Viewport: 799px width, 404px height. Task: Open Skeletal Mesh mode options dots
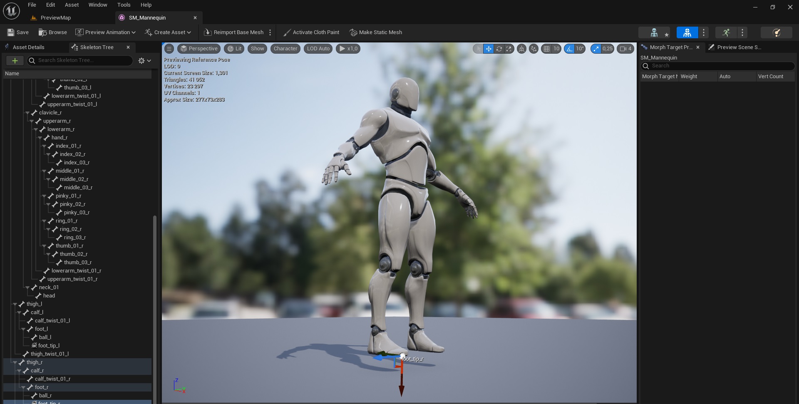point(704,32)
